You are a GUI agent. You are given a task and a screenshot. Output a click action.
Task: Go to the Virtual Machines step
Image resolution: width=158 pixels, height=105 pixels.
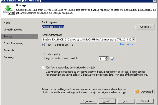point(13,30)
